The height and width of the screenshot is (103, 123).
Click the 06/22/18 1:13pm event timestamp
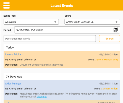coord(109,84)
